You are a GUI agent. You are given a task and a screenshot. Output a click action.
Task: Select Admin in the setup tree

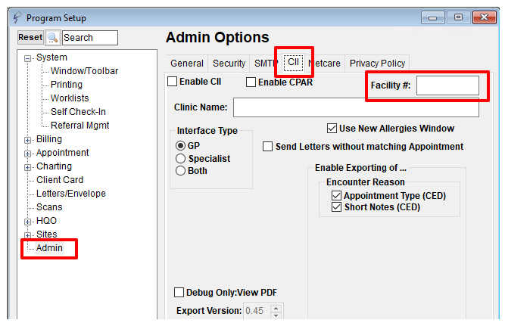(x=49, y=248)
